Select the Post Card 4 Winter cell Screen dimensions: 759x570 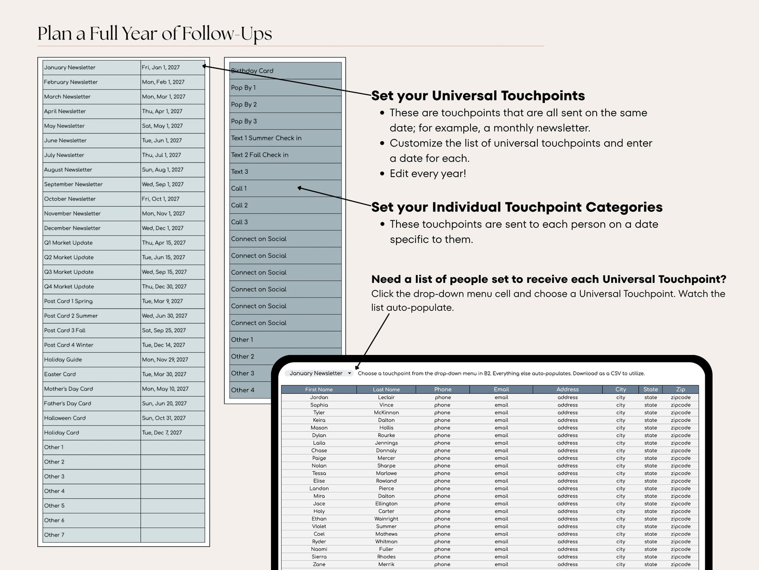tap(91, 345)
